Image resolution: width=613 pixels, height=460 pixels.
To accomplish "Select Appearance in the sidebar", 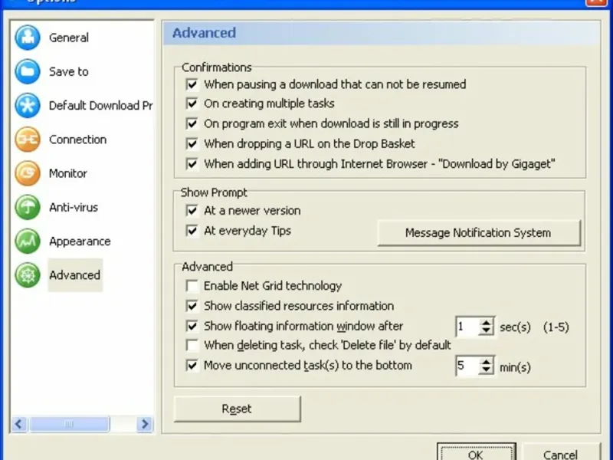I will pyautogui.click(x=80, y=242).
